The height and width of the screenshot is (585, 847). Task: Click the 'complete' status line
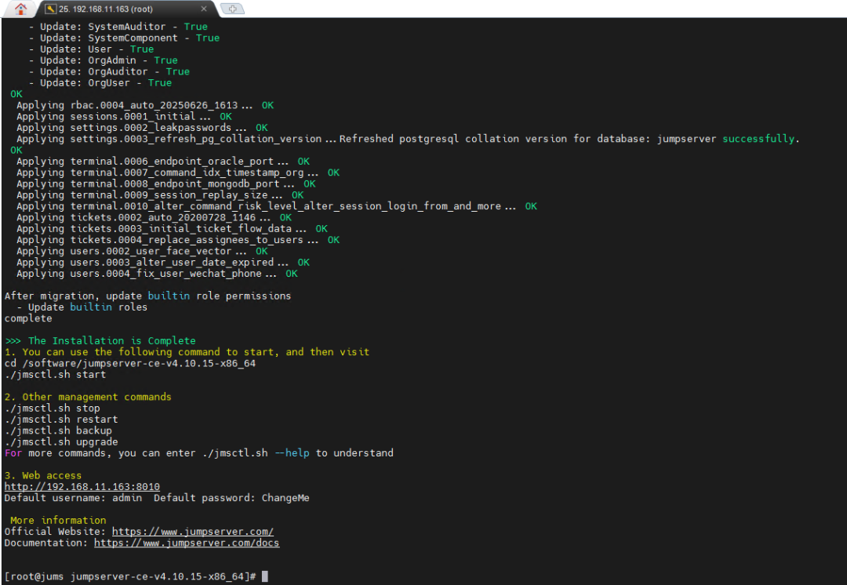28,318
